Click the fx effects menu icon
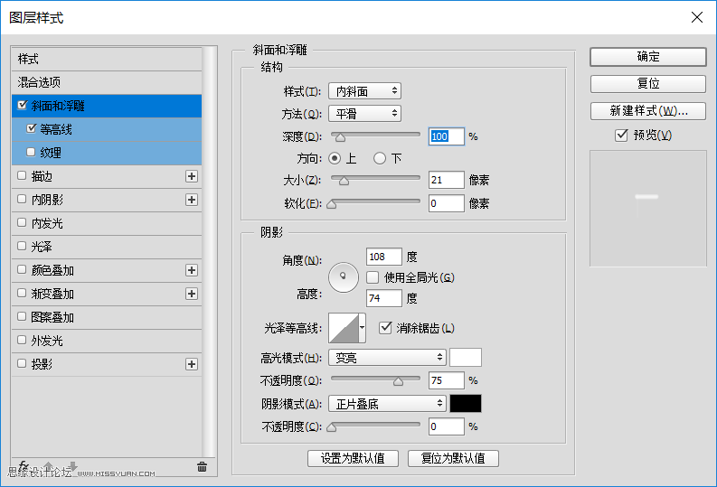This screenshot has height=487, width=717. click(24, 466)
